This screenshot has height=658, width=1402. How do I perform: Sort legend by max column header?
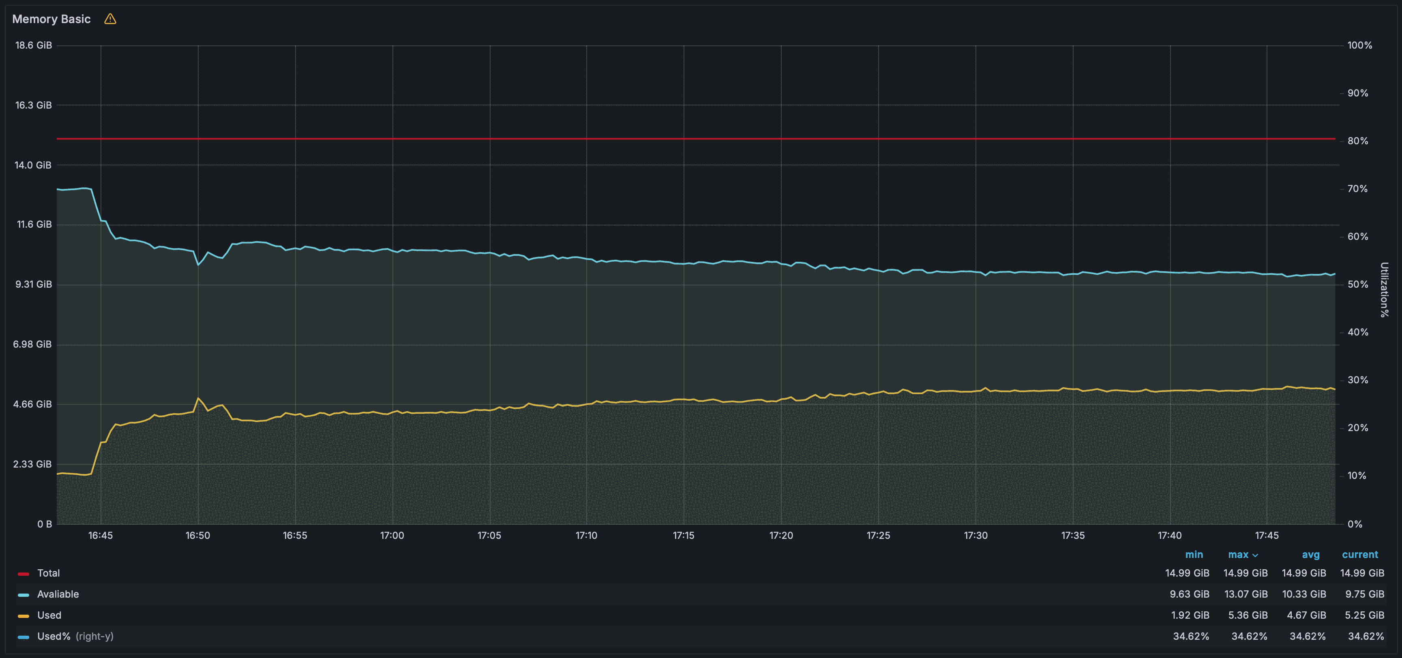pyautogui.click(x=1238, y=555)
